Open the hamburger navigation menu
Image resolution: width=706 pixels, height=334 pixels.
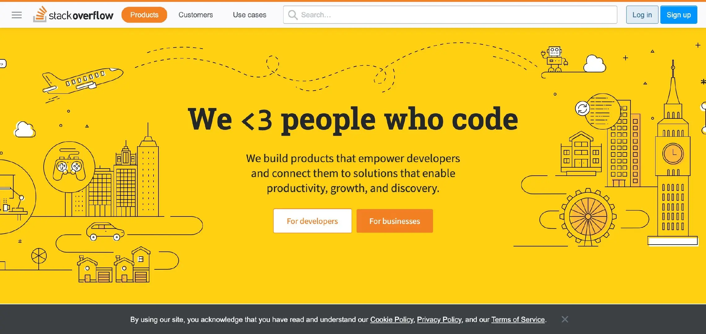click(x=17, y=15)
